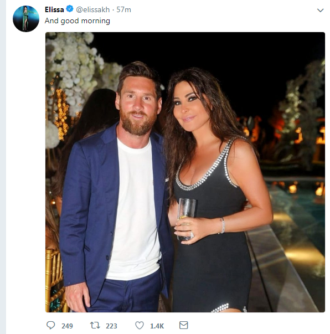Expand the tweet options chevron menu

(x=320, y=10)
